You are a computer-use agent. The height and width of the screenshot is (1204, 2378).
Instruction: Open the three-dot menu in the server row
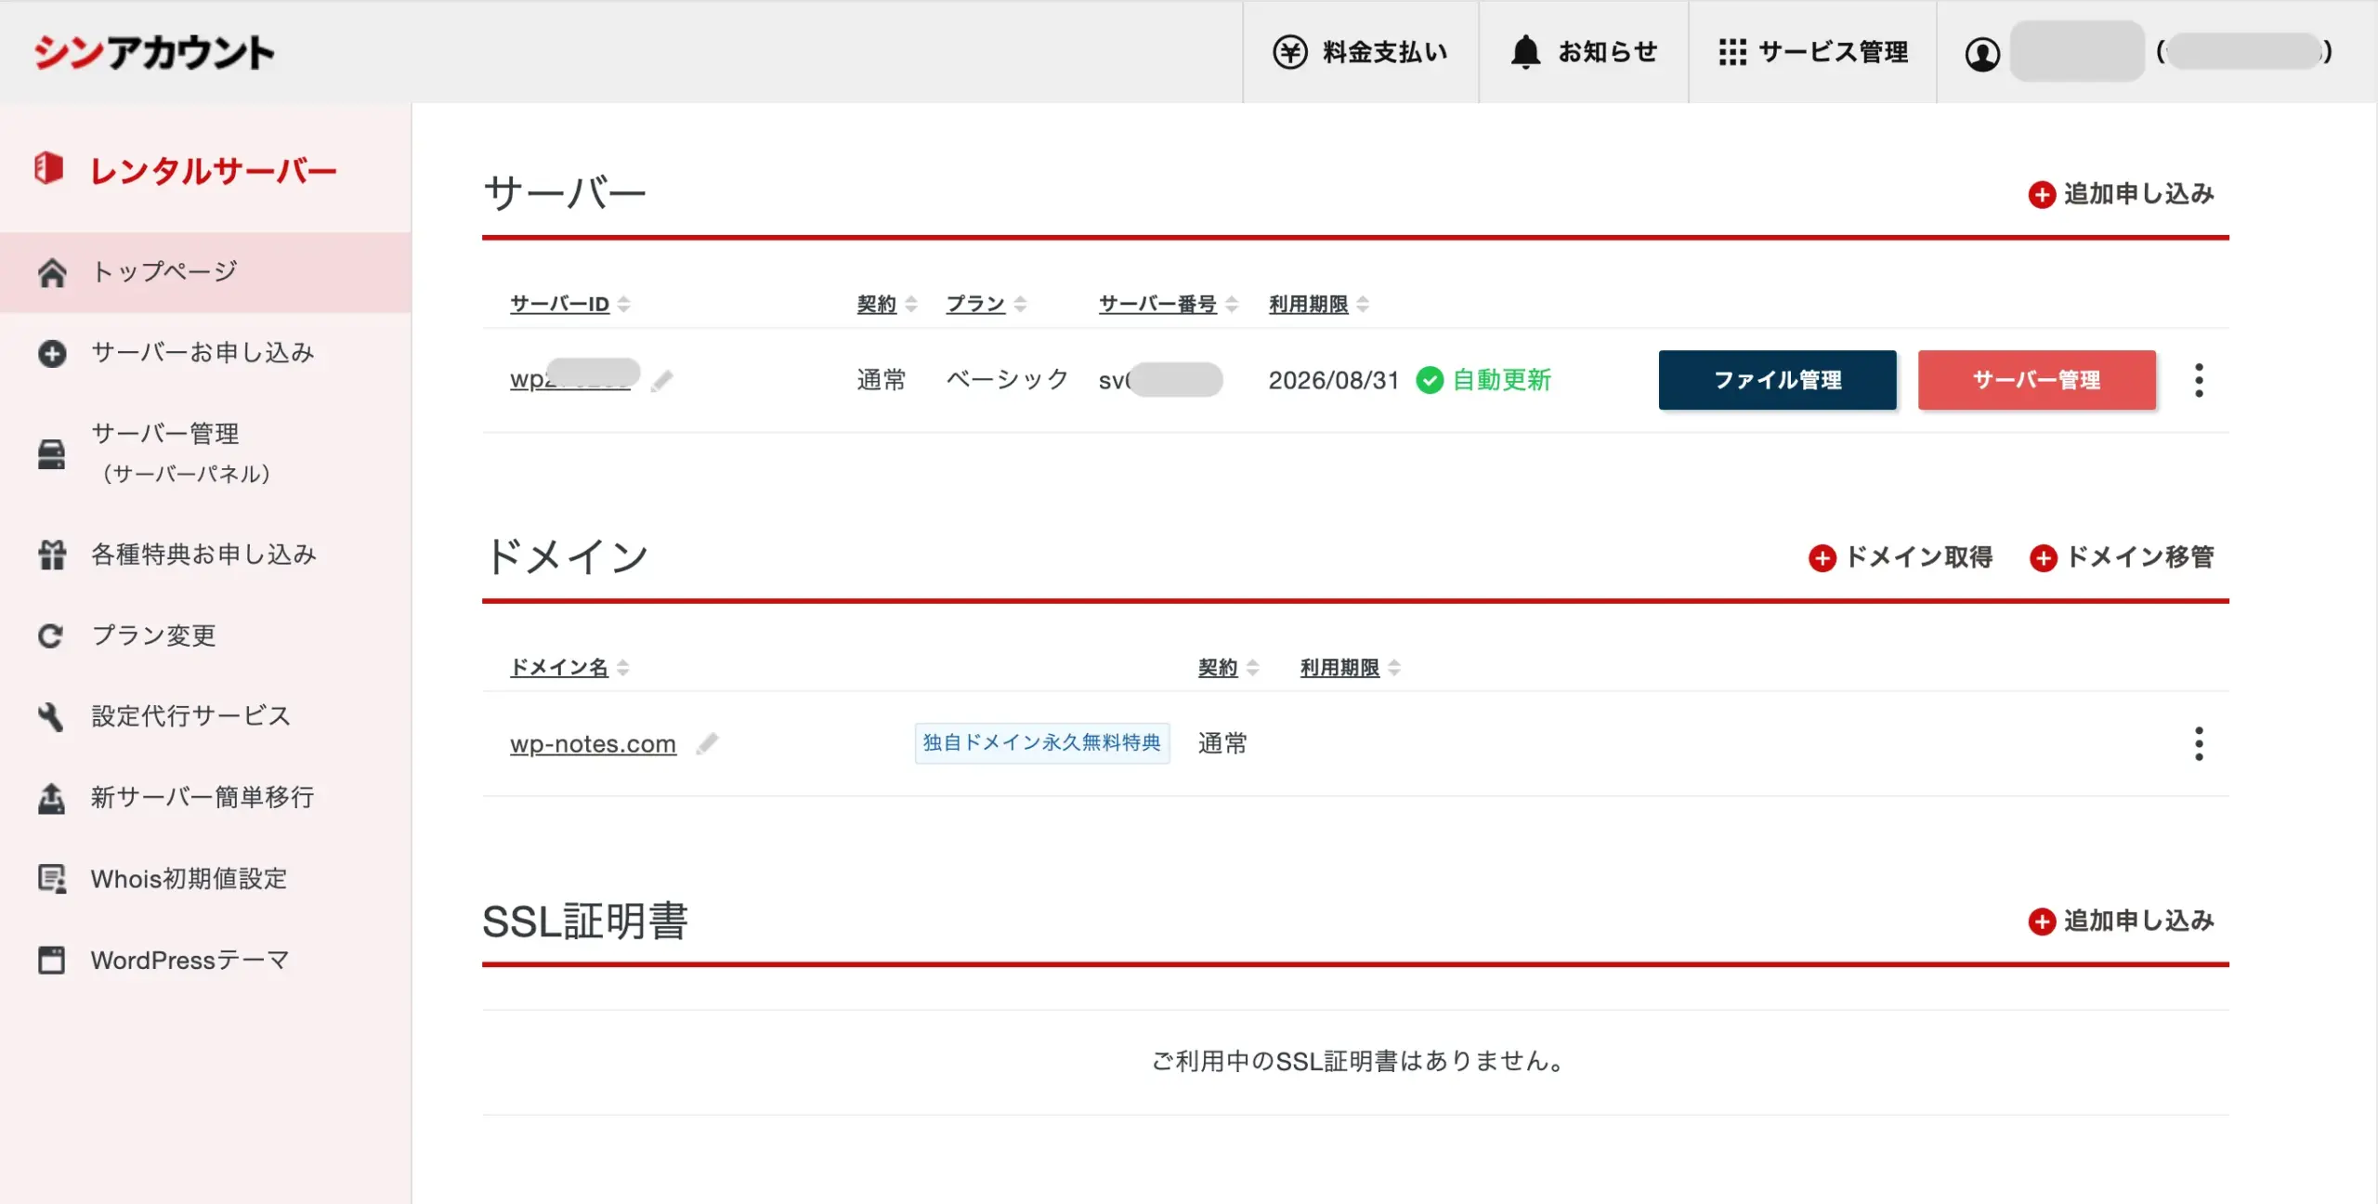2198,380
